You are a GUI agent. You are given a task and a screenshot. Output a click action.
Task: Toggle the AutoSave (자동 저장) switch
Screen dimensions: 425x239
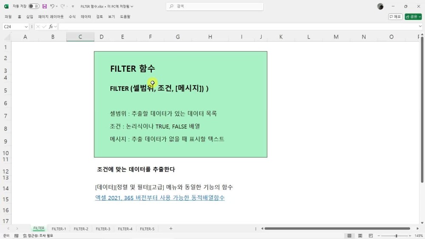point(34,6)
